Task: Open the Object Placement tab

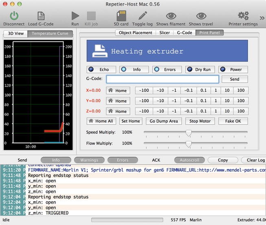Action: pyautogui.click(x=135, y=33)
